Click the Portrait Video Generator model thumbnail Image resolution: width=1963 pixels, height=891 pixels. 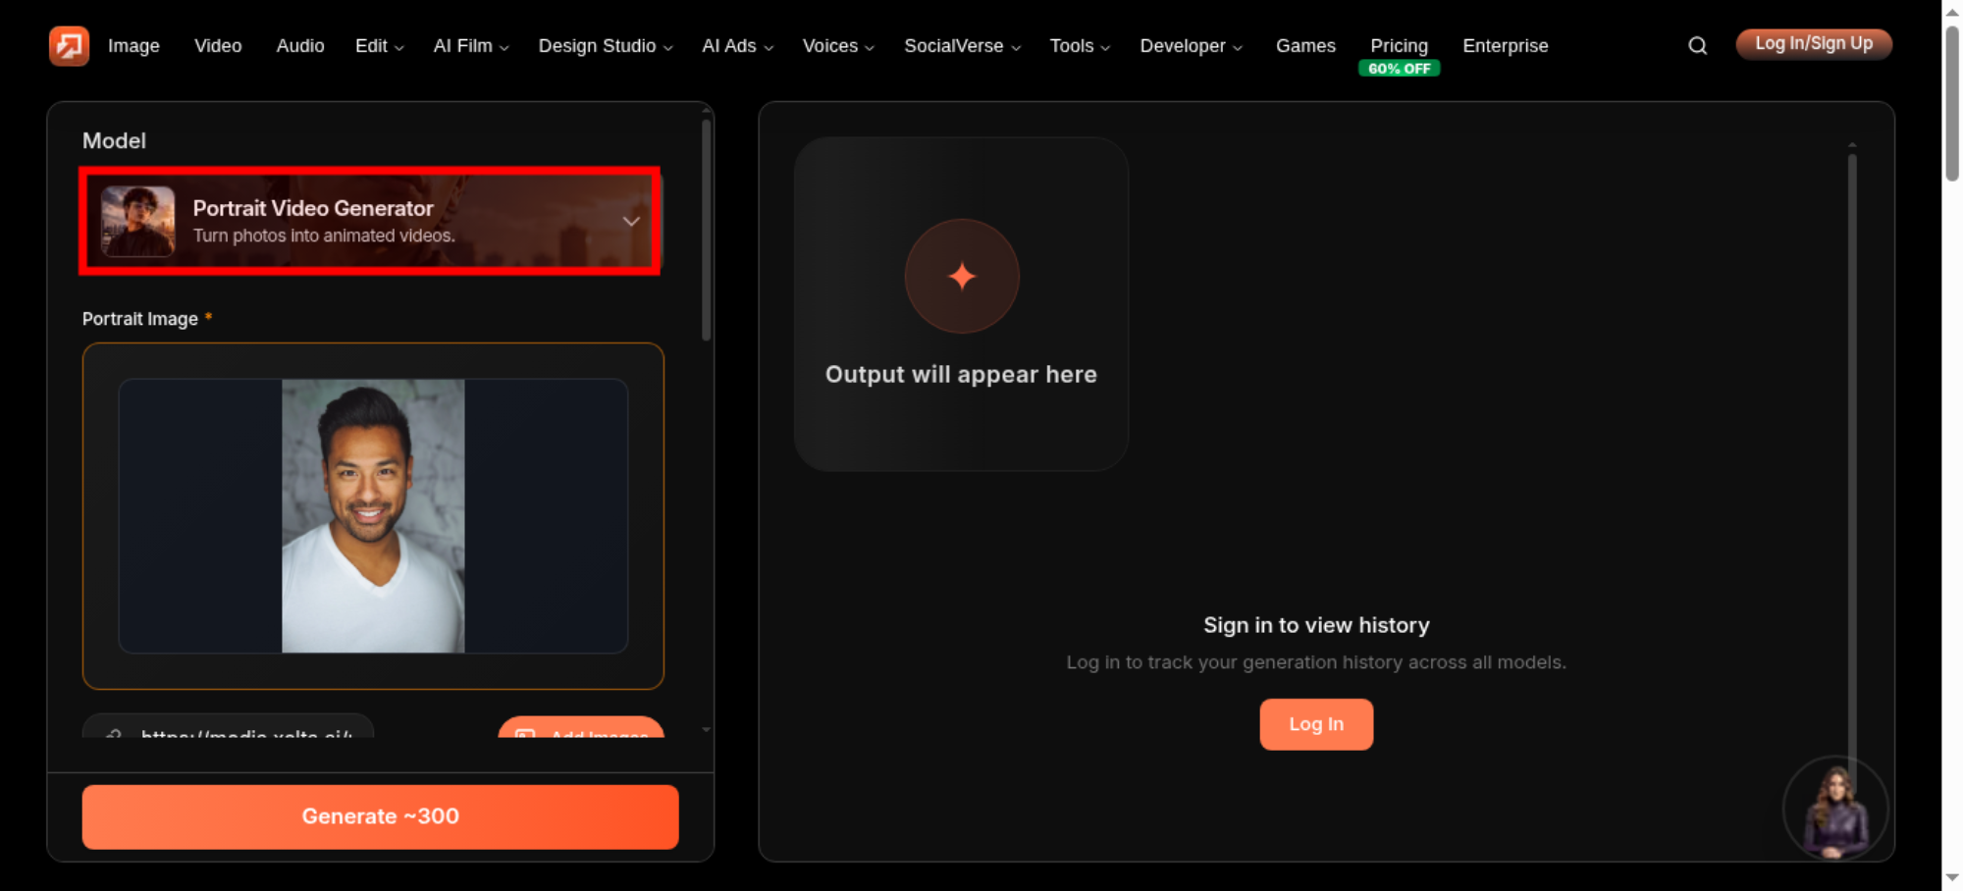[137, 221]
